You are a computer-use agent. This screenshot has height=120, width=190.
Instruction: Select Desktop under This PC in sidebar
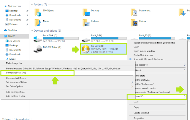pos(13,45)
